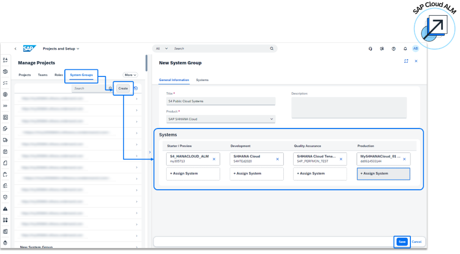Screen dimensions: 460x254
Task: Remove S/4HANA Cloud development system
Action: click(277, 159)
